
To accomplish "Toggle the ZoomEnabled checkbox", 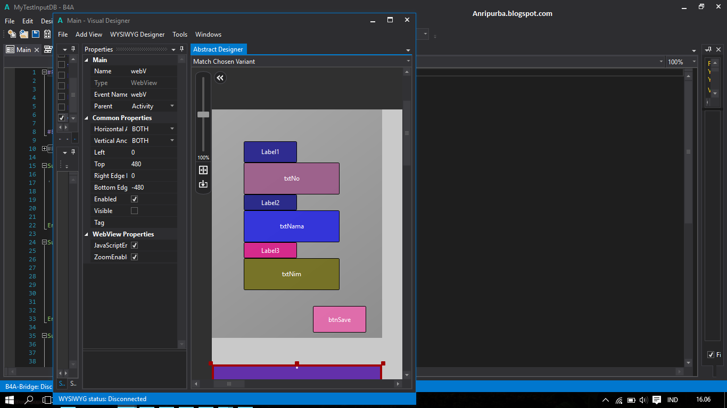I will tap(135, 257).
